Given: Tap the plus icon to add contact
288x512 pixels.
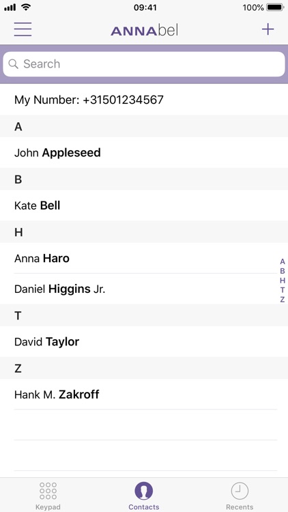Looking at the screenshot, I should click(x=268, y=29).
